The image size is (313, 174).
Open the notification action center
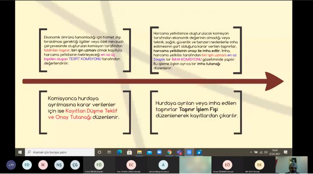(x=285, y=152)
